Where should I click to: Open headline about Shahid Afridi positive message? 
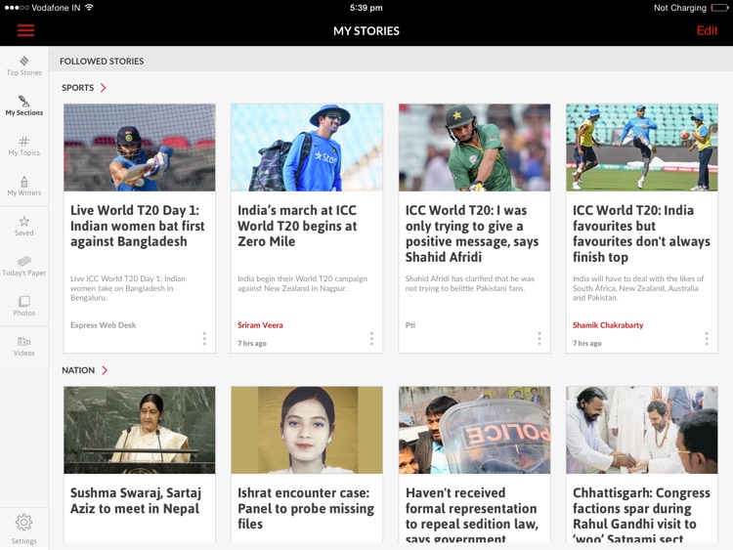pyautogui.click(x=472, y=233)
